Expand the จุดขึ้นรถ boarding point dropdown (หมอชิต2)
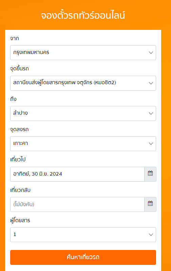This screenshot has height=271, width=171. click(83, 83)
